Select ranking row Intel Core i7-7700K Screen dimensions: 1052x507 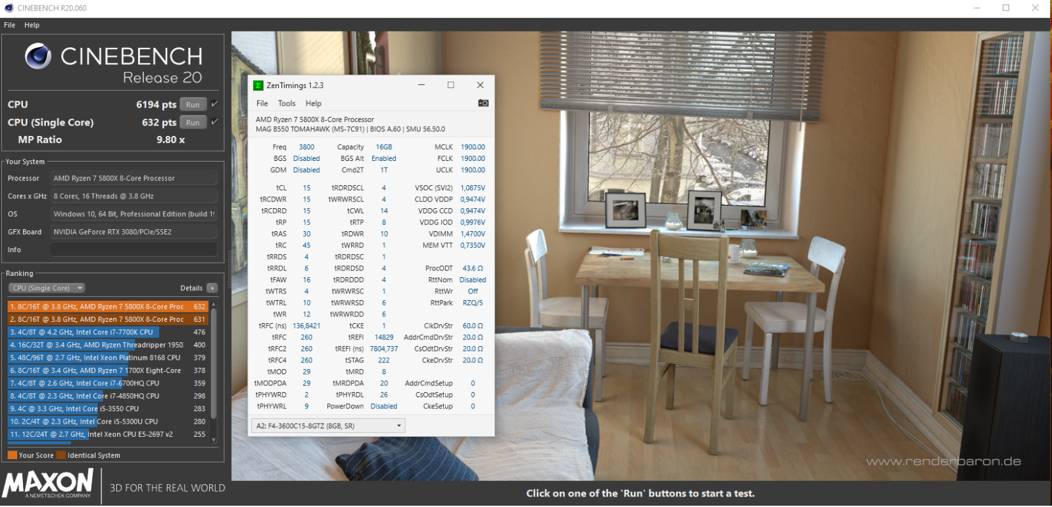click(108, 332)
